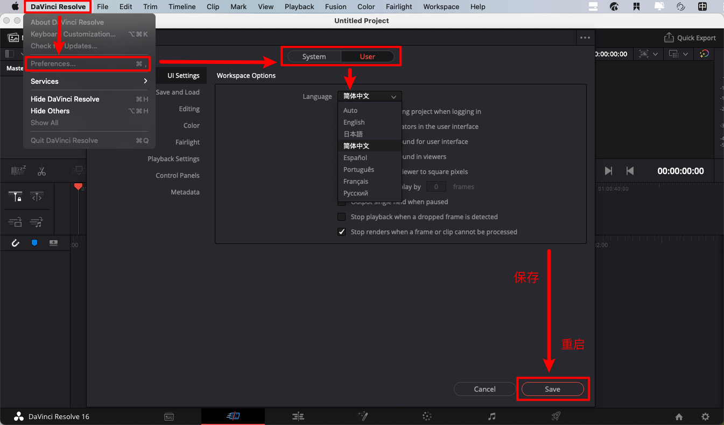Switch preferences to User mode
Image resolution: width=724 pixels, height=425 pixels.
[x=368, y=56]
